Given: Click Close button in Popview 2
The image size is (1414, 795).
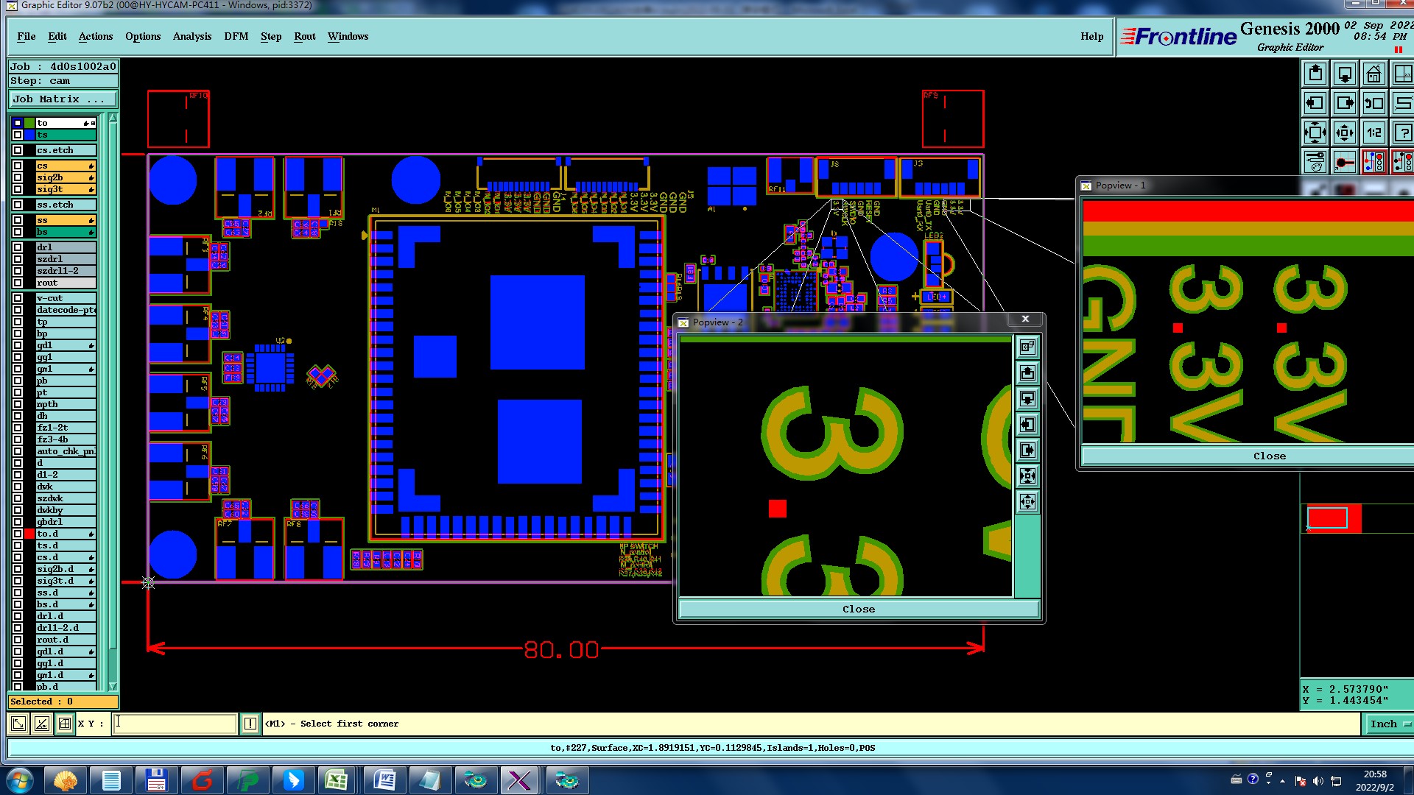Looking at the screenshot, I should [858, 609].
